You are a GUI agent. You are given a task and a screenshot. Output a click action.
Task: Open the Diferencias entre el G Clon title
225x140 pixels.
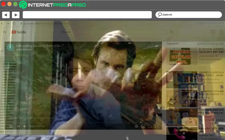coord(211,111)
